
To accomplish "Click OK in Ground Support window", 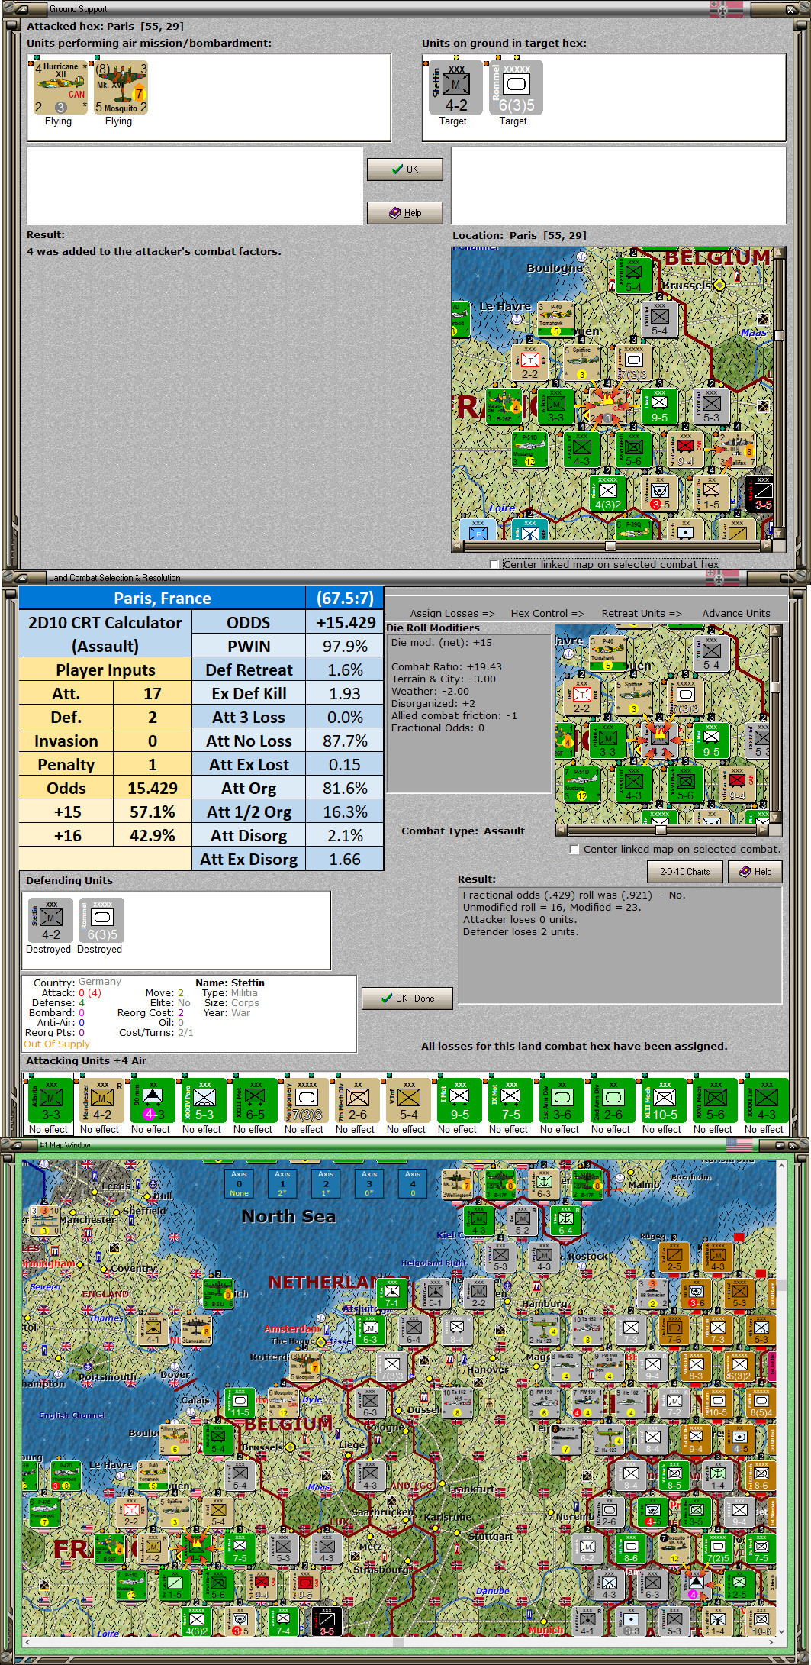I will pyautogui.click(x=405, y=169).
